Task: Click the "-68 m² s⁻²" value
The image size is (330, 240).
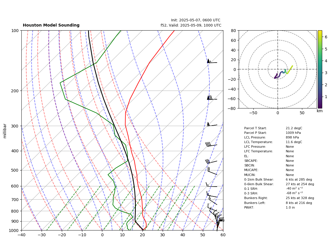Action: 294,193
